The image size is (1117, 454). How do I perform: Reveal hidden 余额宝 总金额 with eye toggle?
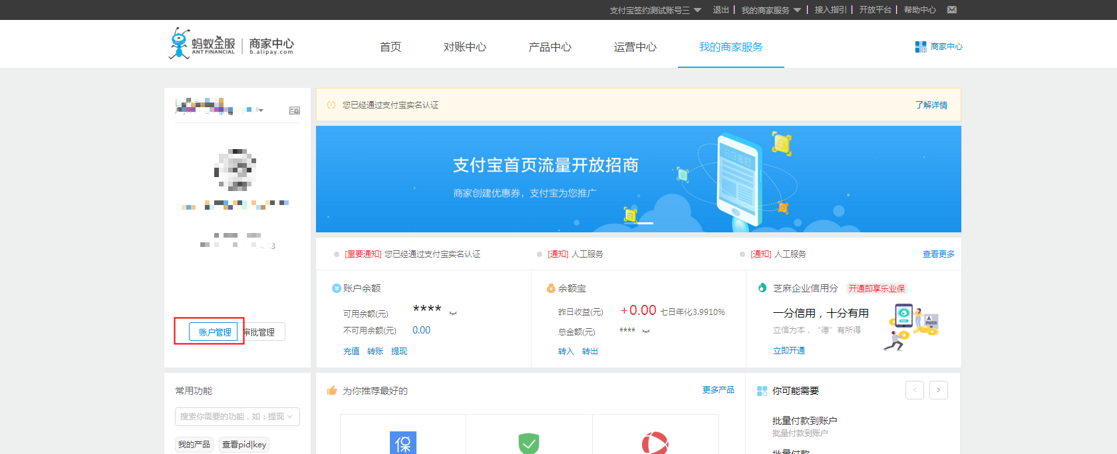646,331
